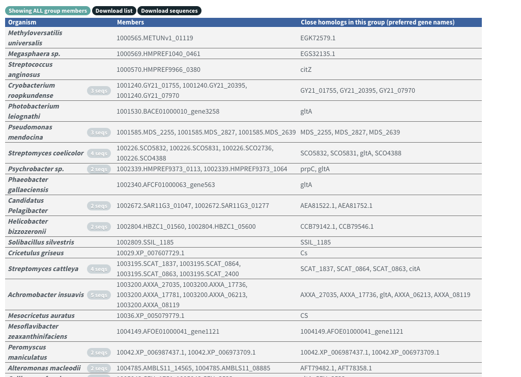Select Photobacterium leiognathi organism name
Image resolution: width=521 pixels, height=377 pixels.
click(x=34, y=112)
